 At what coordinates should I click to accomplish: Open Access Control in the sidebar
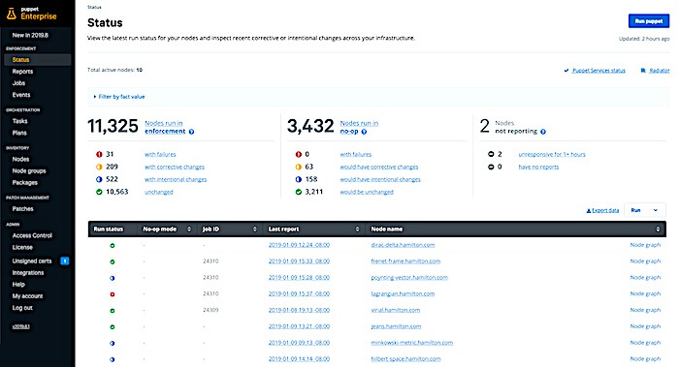click(x=32, y=235)
